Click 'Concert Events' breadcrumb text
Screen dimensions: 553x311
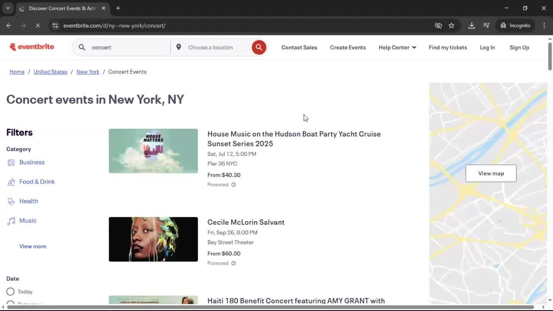(127, 72)
